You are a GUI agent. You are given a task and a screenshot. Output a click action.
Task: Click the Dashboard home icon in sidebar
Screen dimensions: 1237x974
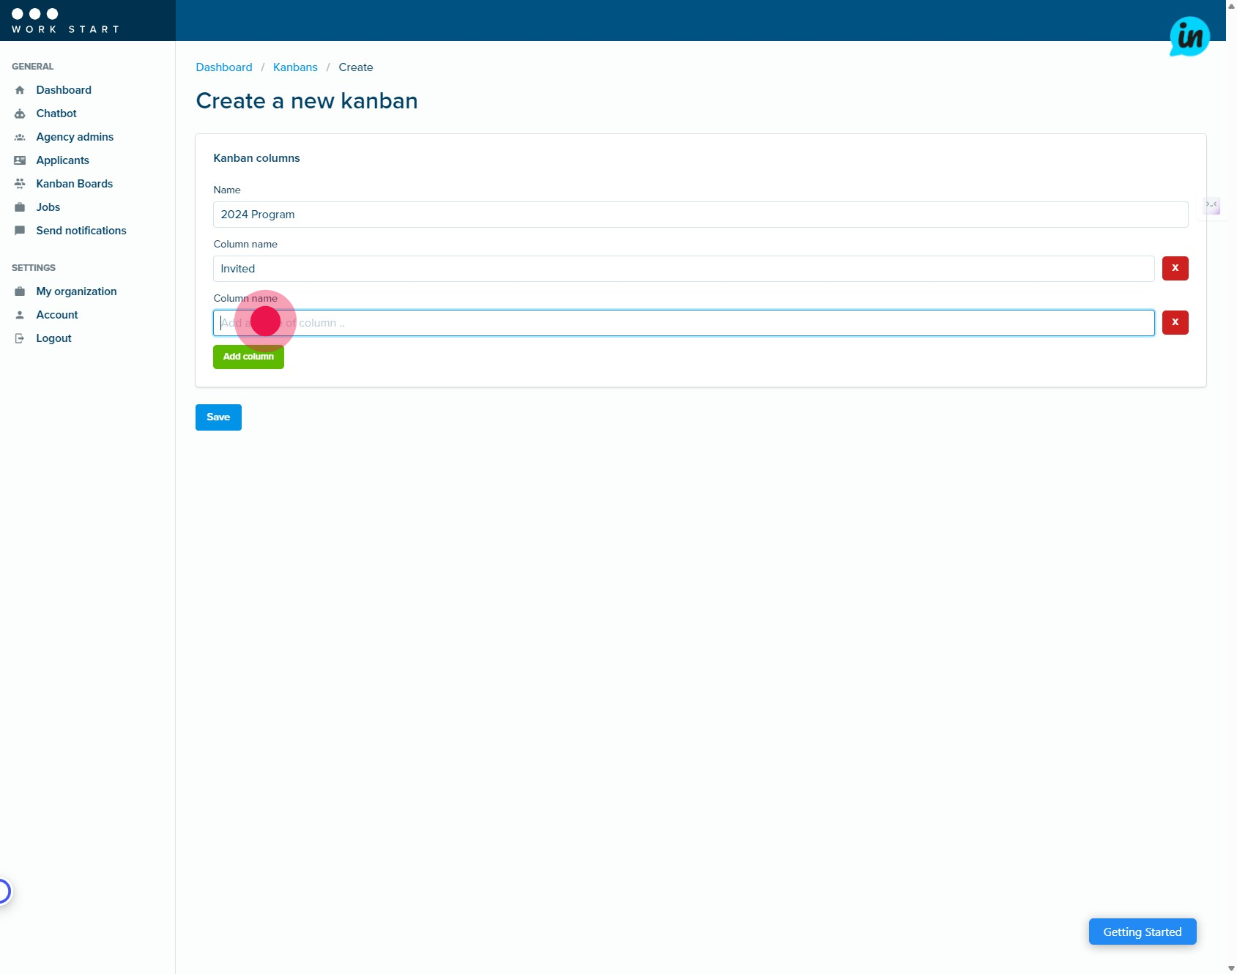click(20, 90)
